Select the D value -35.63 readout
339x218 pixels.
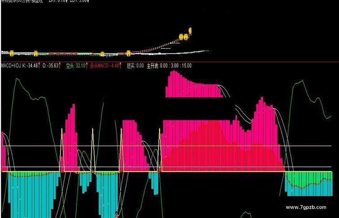point(50,66)
